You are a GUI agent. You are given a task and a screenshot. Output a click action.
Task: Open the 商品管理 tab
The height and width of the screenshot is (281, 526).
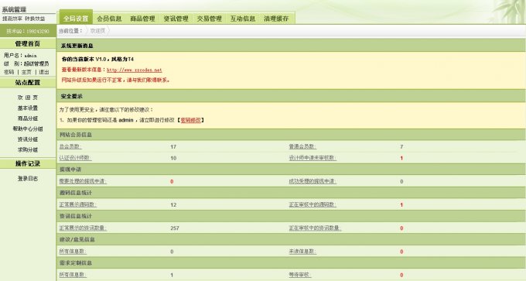coord(142,19)
